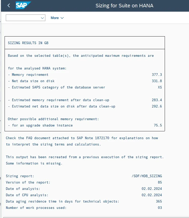Select the /SDF/HDB_SIZING report name
Viewport: 189px width, 218px height.
[x=147, y=176]
